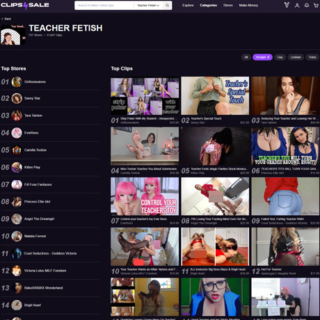Click the search magnifier icon
The image size is (320, 320).
tap(167, 6)
